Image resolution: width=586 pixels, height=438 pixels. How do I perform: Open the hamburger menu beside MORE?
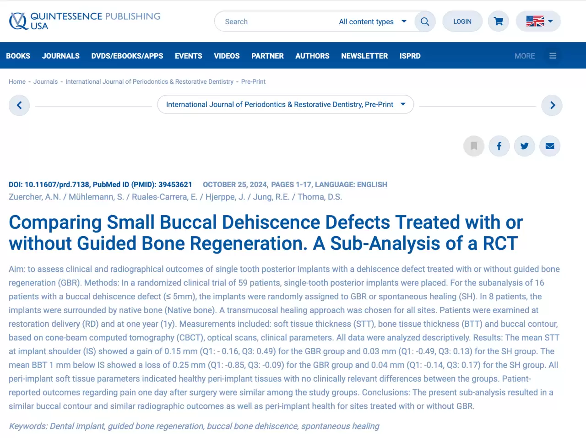pos(553,56)
